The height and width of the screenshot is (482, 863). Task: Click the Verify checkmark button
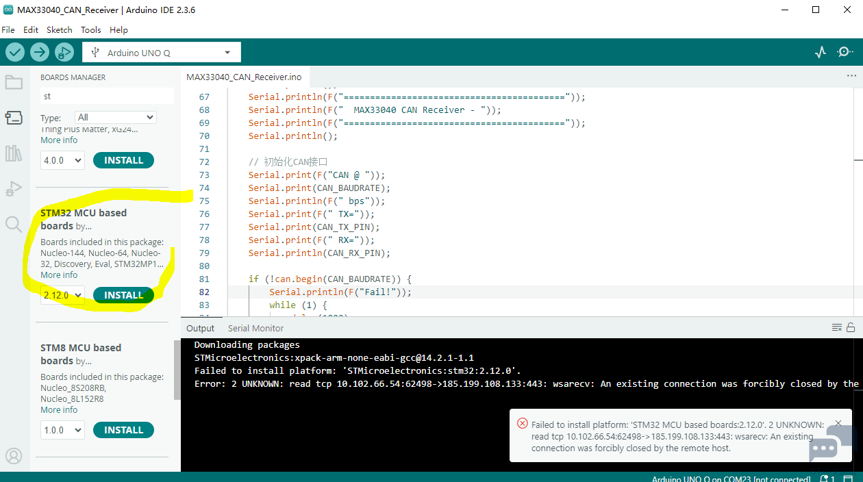coord(15,52)
